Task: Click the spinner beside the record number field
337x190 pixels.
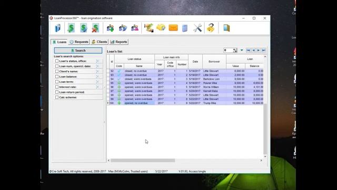Action: 235,51
